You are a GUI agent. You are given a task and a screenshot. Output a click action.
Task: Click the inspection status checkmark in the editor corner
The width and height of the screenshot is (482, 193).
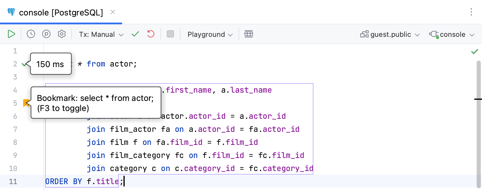pyautogui.click(x=475, y=51)
